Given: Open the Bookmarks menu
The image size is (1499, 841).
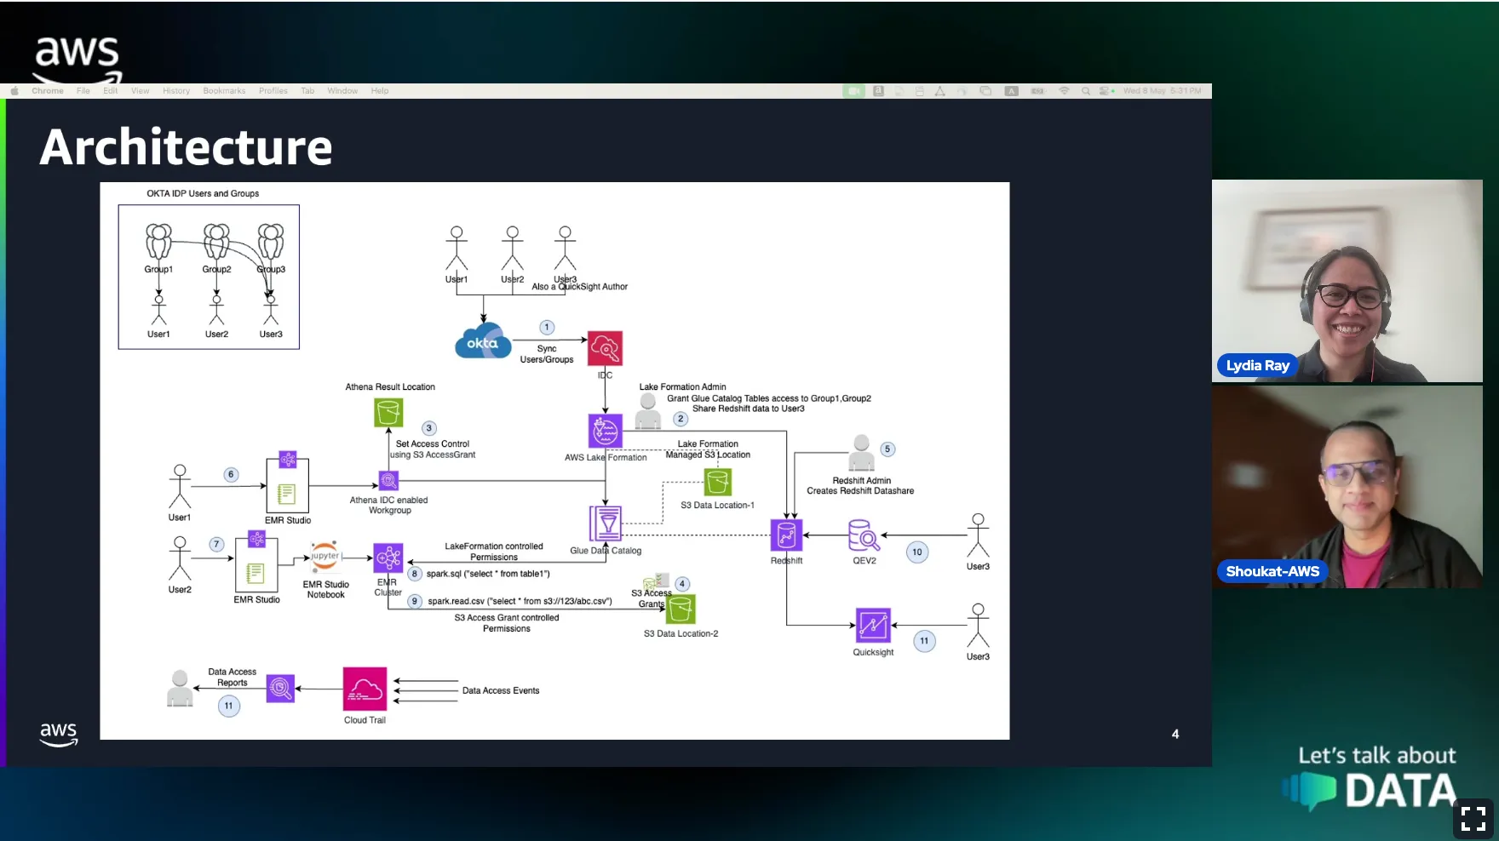Looking at the screenshot, I should [x=224, y=91].
